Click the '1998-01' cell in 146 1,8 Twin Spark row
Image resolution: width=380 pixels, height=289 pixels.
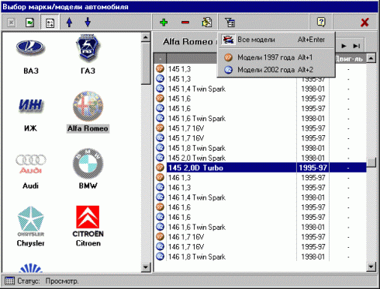tap(313, 256)
